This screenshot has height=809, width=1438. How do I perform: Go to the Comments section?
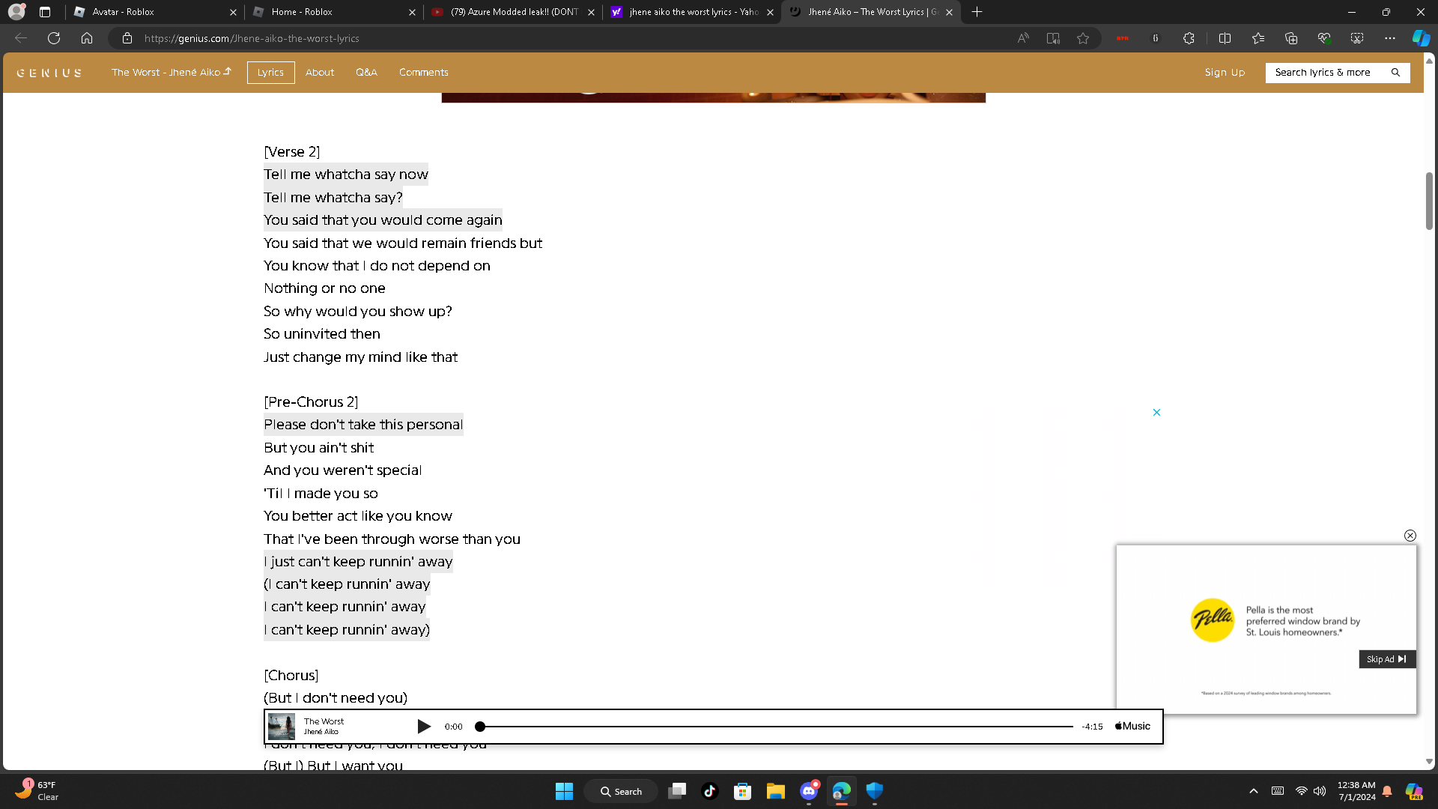(x=424, y=73)
